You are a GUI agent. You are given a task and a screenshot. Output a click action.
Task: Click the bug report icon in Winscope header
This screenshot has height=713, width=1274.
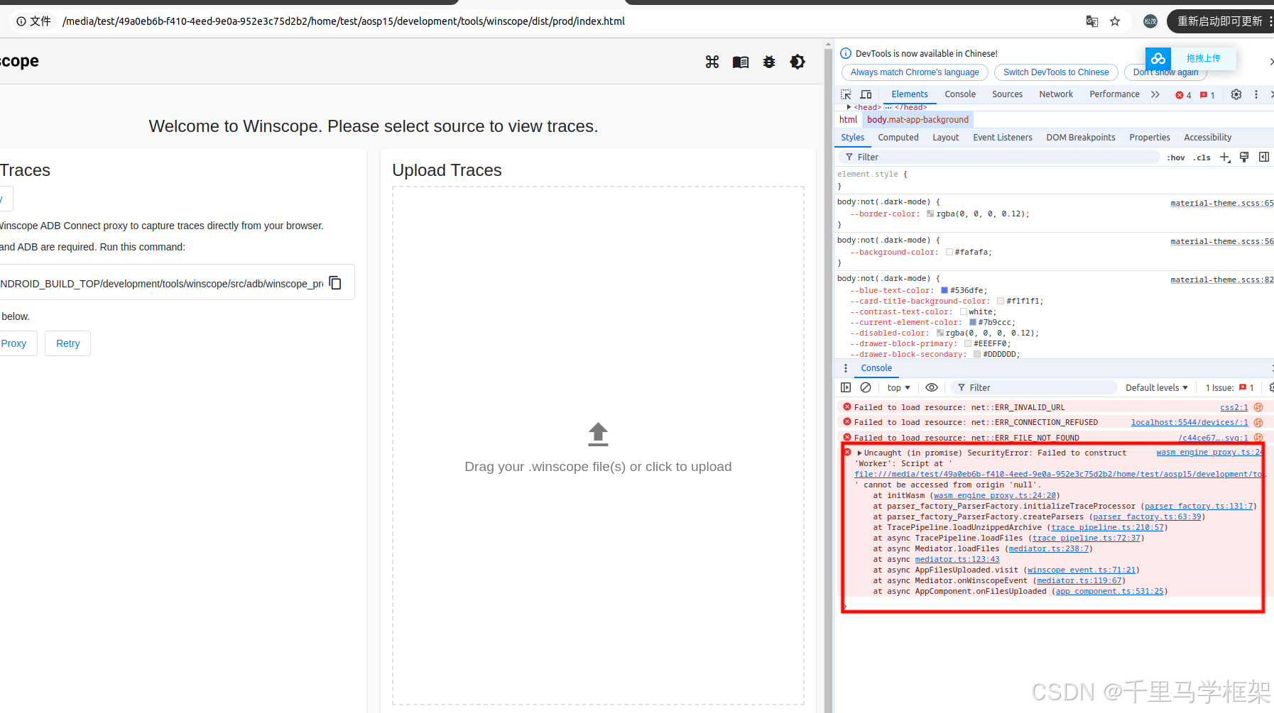[x=769, y=62]
